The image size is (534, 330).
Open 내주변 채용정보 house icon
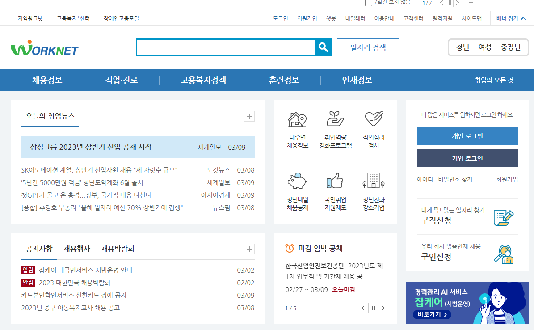[x=297, y=120]
